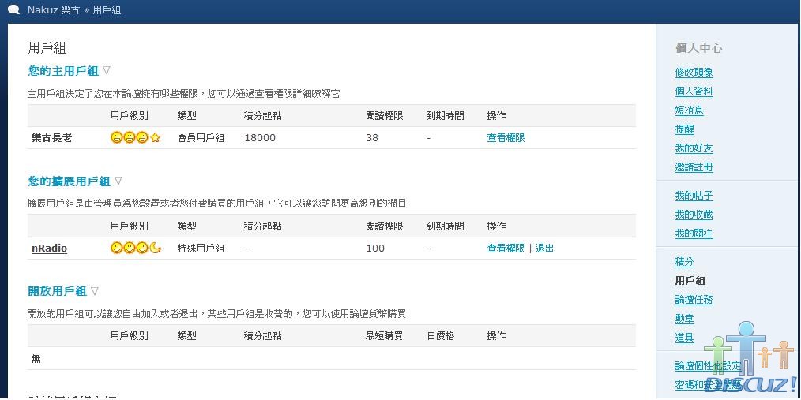Click 日價格 column header
The image size is (801, 400).
pos(440,336)
